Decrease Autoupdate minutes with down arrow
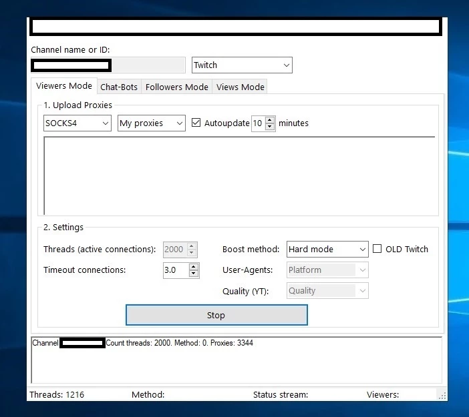The image size is (469, 417). point(270,127)
